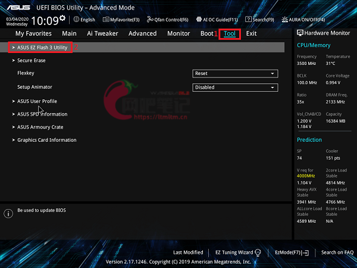
Task: Expand the Secure Erase entry
Action: coord(32,60)
